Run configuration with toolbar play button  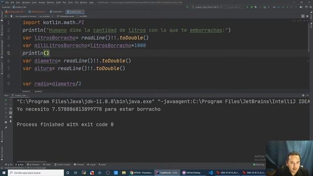(247, 7)
